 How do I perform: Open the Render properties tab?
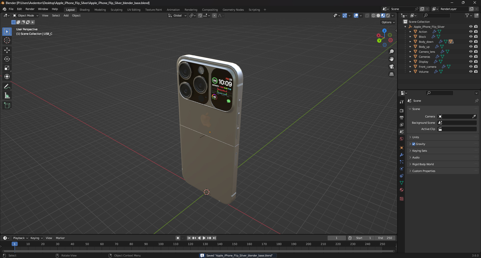pyautogui.click(x=402, y=110)
